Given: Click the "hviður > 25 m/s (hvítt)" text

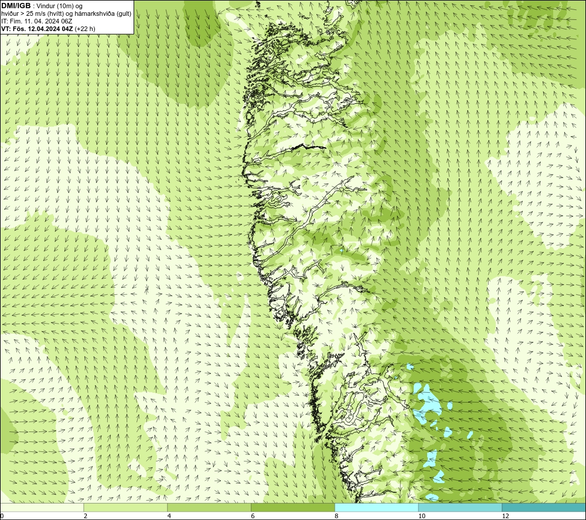Looking at the screenshot, I should pyautogui.click(x=32, y=14).
